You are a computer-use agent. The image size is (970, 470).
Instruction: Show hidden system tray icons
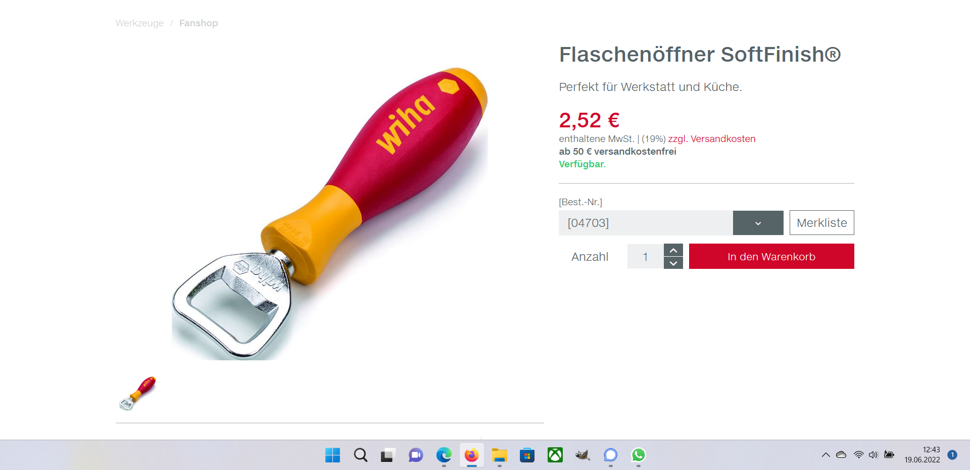click(826, 455)
